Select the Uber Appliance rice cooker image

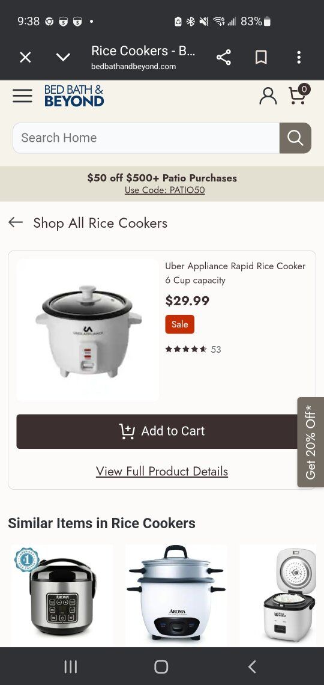click(x=88, y=330)
